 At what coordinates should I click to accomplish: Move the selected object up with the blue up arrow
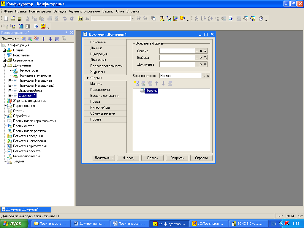click(43, 39)
